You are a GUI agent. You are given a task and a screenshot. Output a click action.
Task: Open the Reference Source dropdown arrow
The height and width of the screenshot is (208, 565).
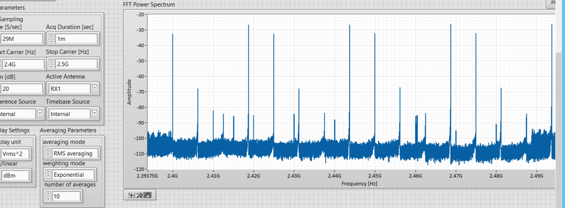pyautogui.click(x=40, y=112)
